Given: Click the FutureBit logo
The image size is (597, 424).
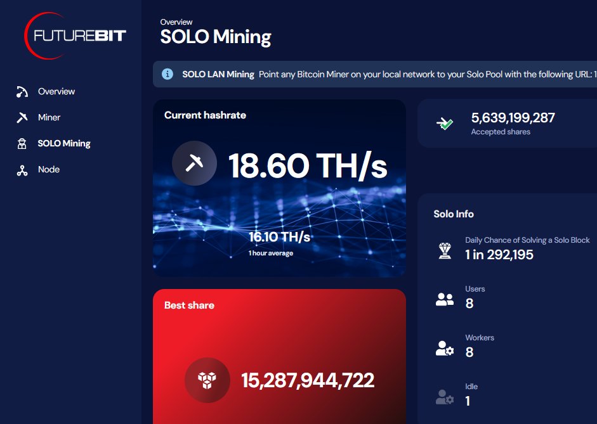Looking at the screenshot, I should click(75, 35).
